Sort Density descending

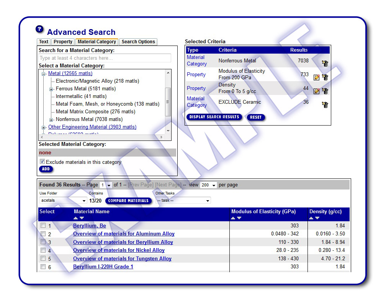[x=317, y=218]
